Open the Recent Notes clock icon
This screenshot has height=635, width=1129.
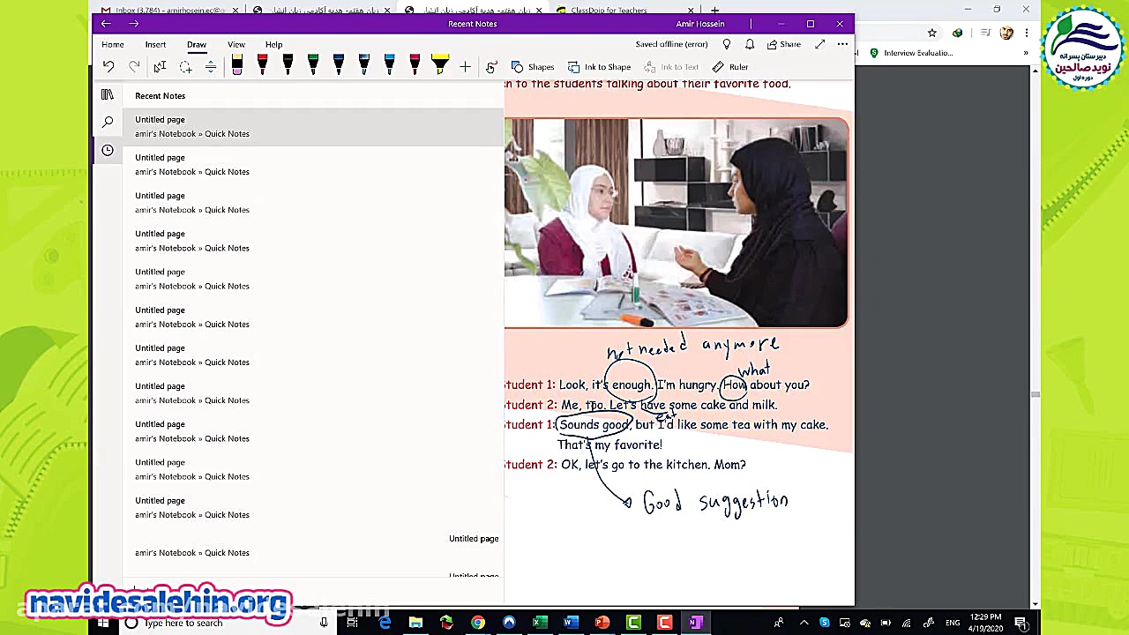click(x=108, y=150)
